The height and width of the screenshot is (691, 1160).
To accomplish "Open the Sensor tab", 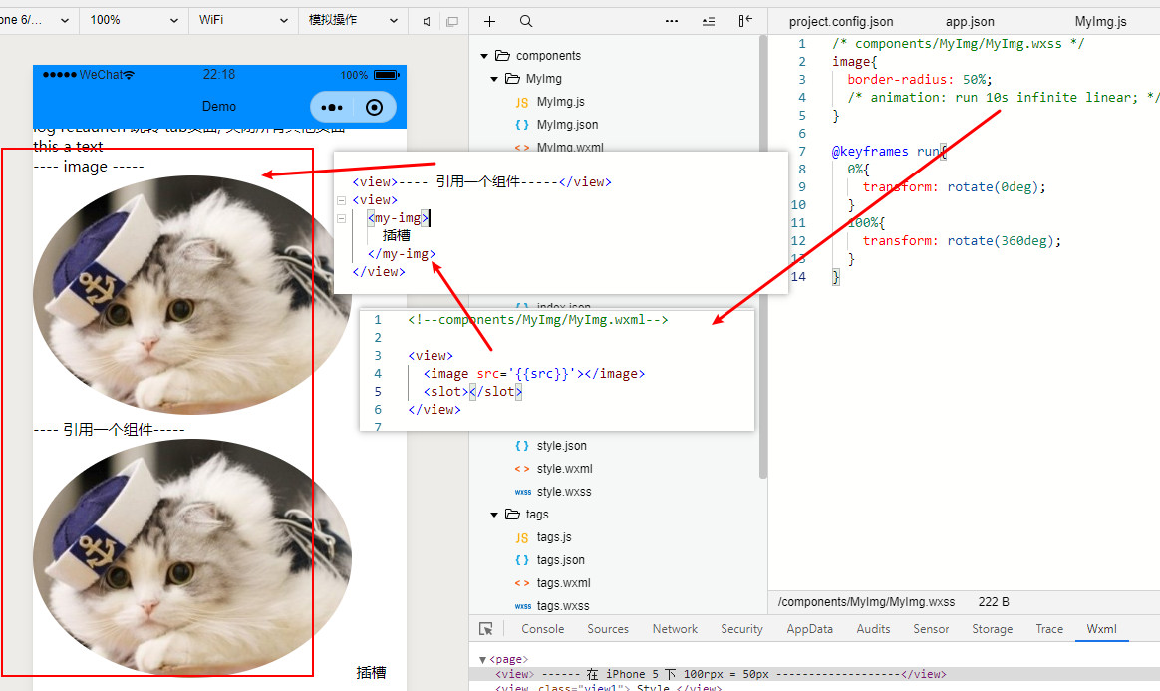I will [931, 629].
